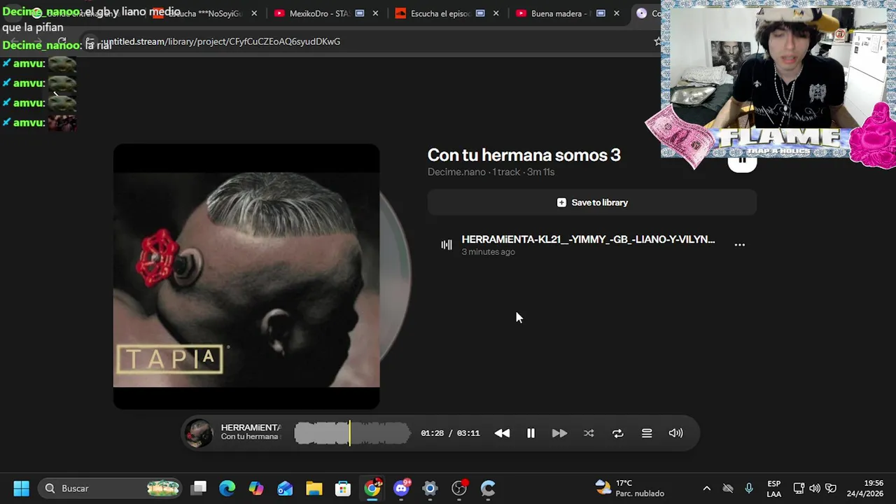Open the three-dot menu for HERRAMiENTA track

739,245
